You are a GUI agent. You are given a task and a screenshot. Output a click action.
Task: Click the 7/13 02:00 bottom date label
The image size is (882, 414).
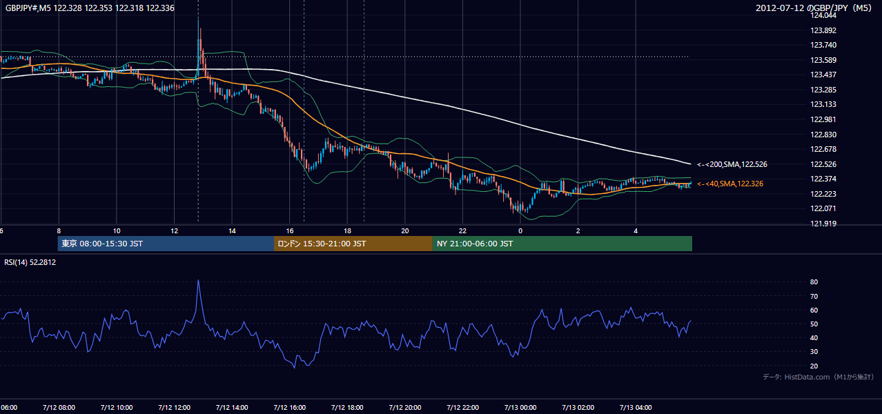[578, 407]
